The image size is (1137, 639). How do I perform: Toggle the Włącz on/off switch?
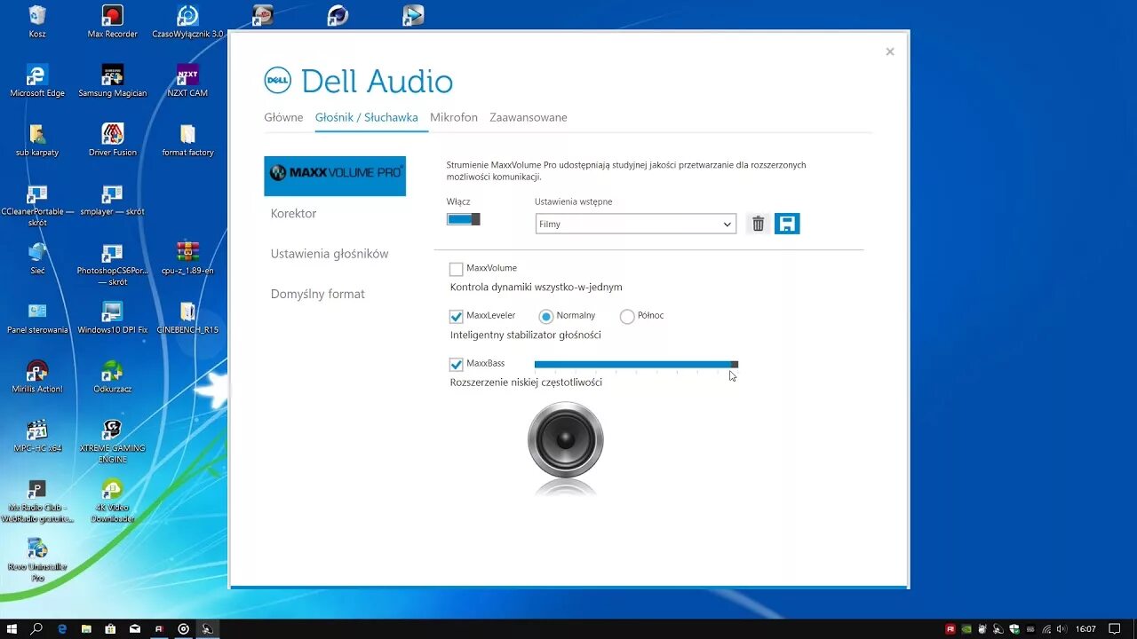click(x=463, y=219)
